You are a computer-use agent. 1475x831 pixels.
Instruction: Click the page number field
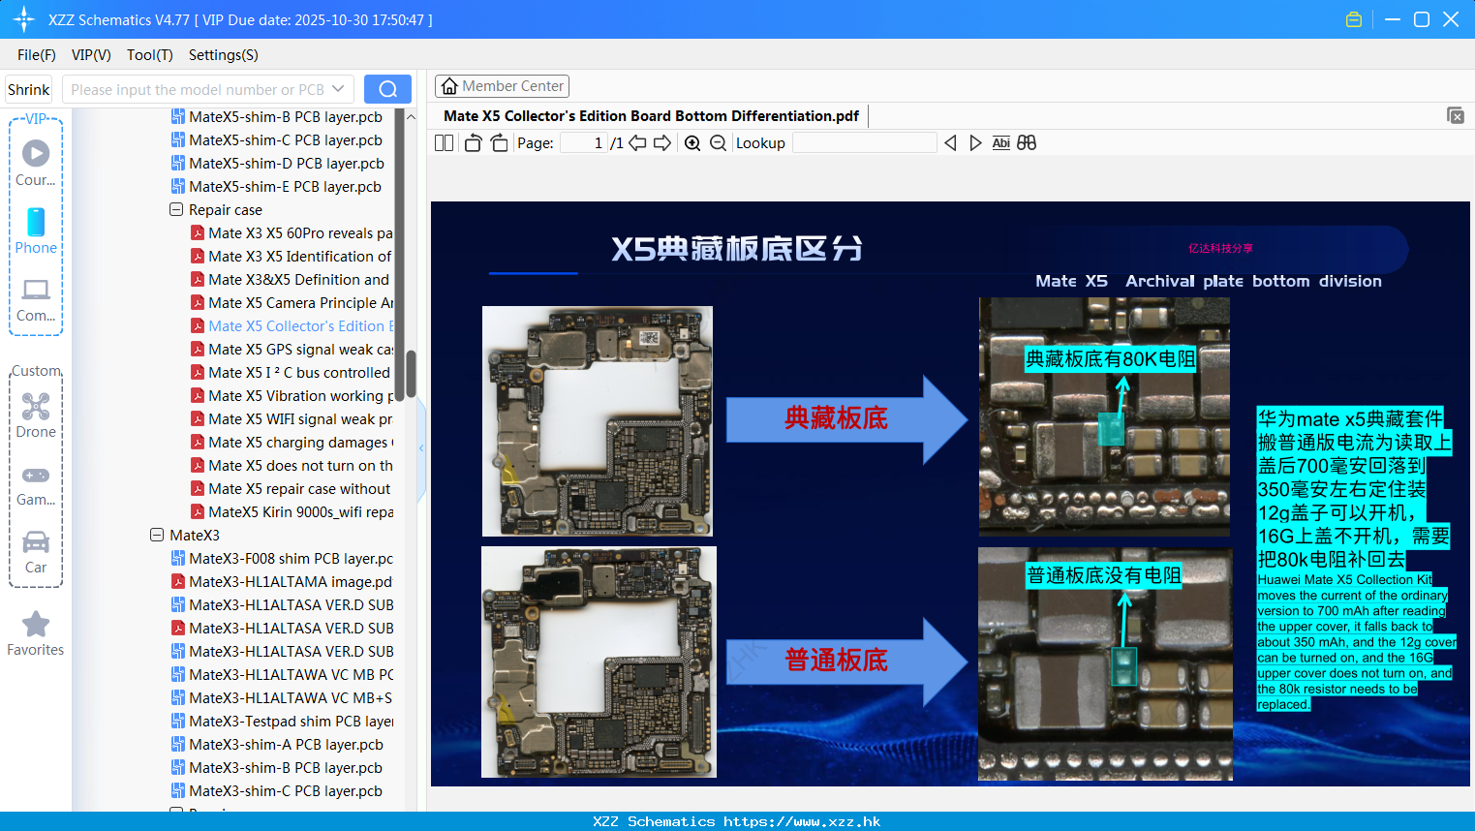pos(583,142)
